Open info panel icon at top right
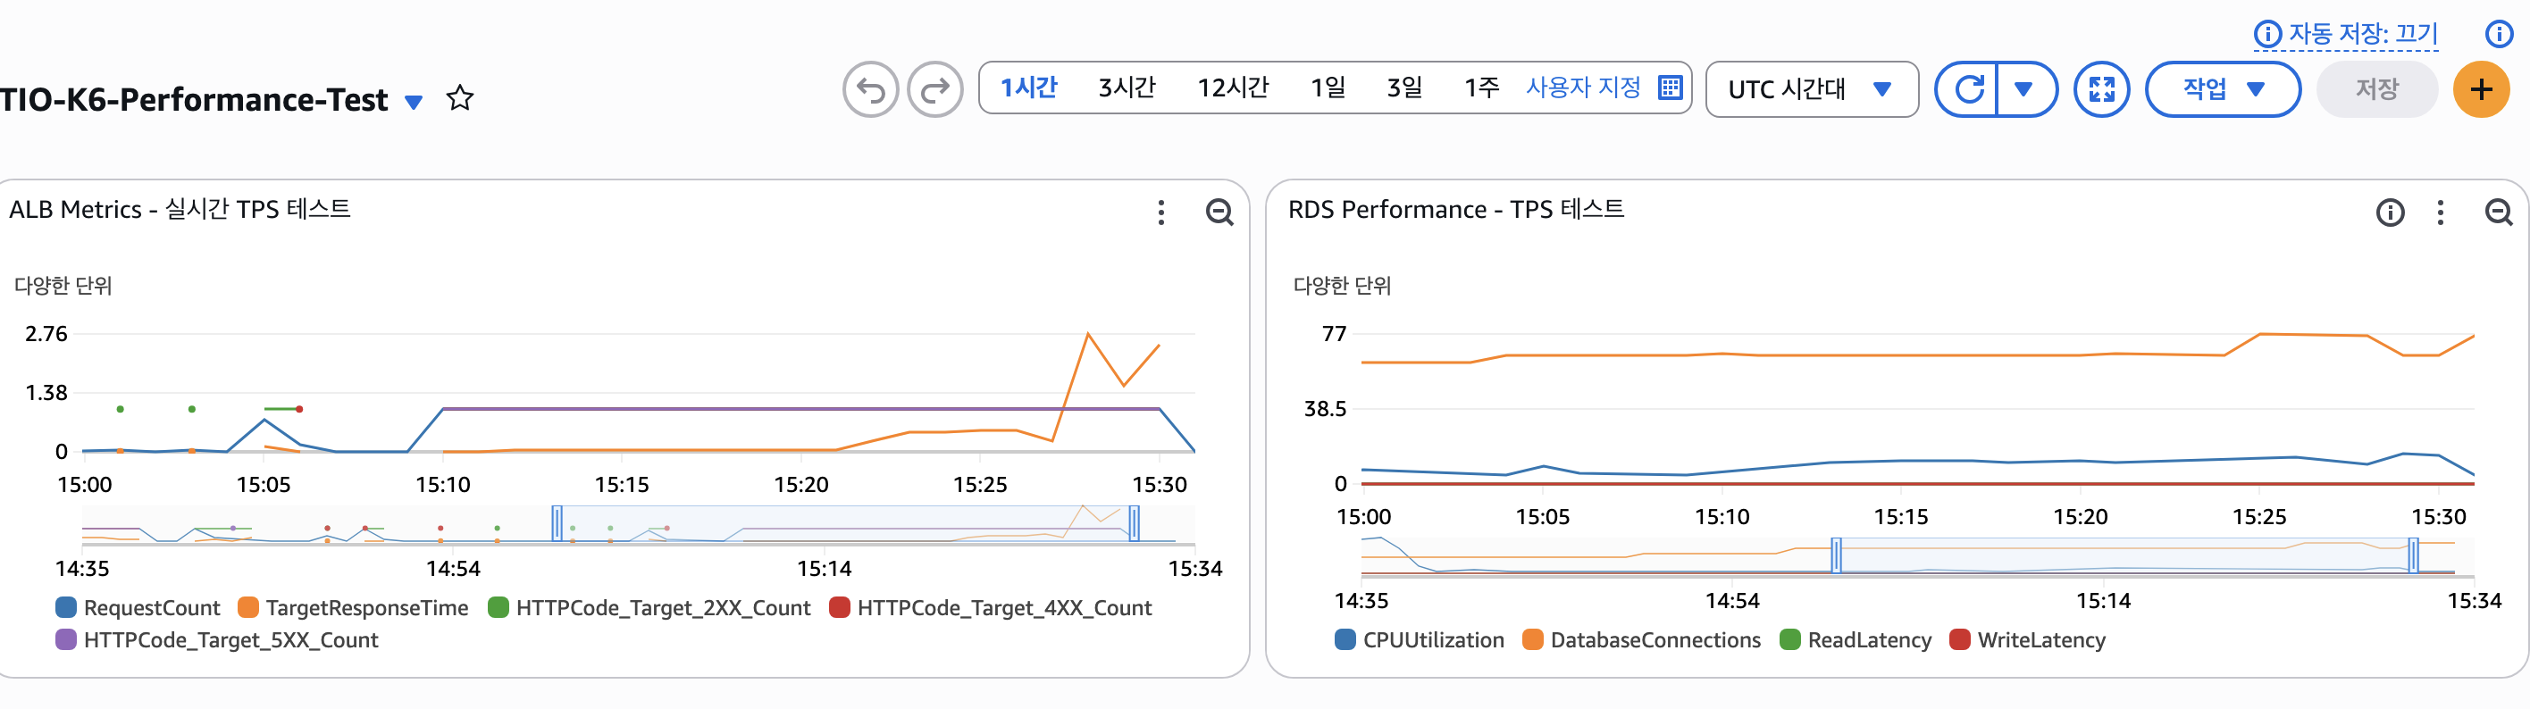Screen dimensions: 2530x709 click(2499, 33)
